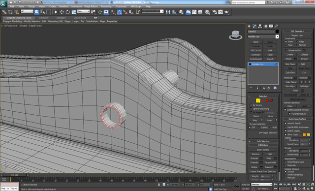The height and width of the screenshot is (191, 315).
Task: Click the TurboSmooth modifier button
Action: (256, 59)
